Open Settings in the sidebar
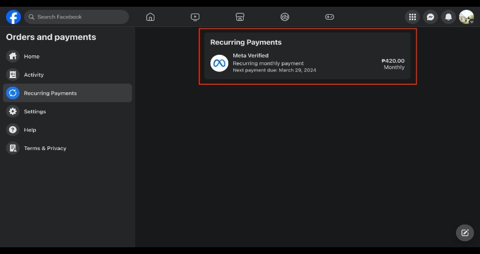480x254 pixels. tap(35, 112)
